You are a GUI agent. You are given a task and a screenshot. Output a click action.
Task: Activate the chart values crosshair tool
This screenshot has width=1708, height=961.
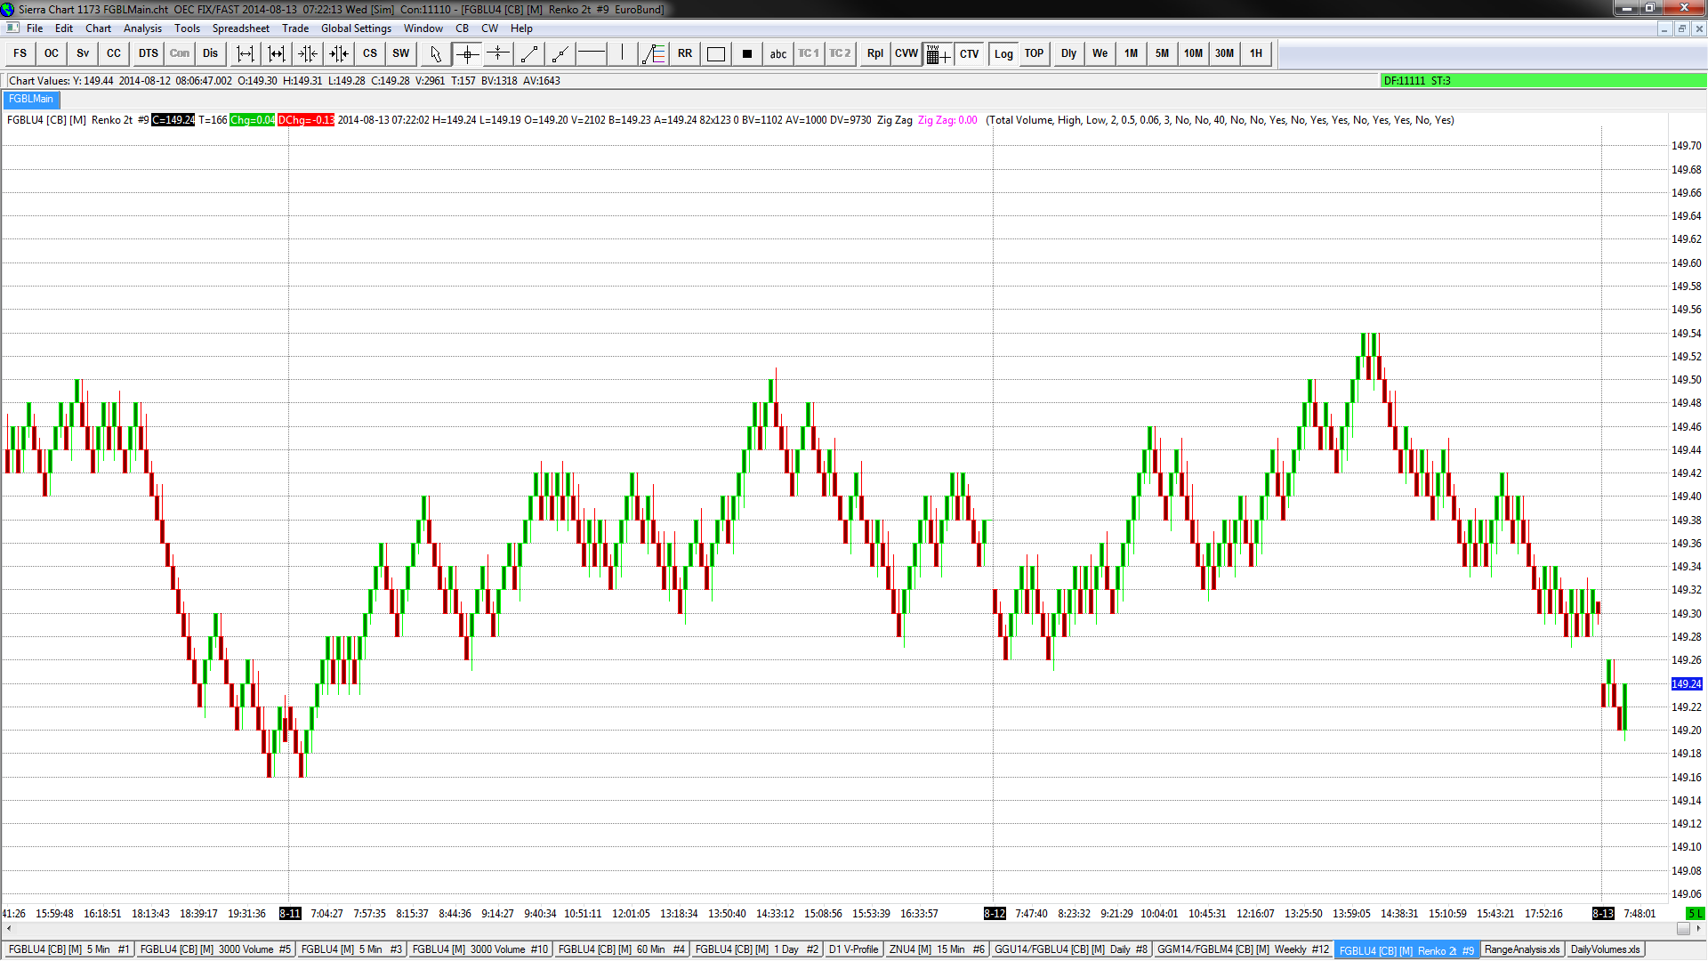467,54
